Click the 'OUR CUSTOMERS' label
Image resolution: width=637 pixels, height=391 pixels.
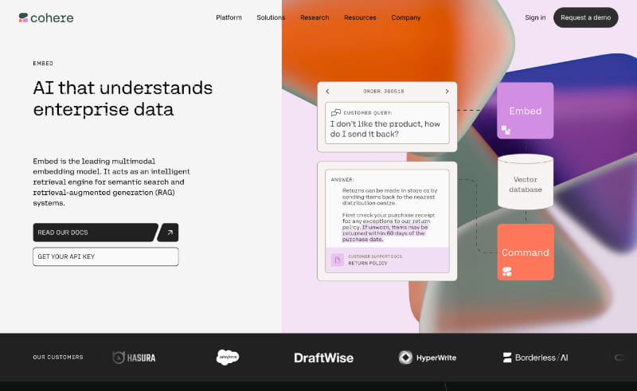58,358
